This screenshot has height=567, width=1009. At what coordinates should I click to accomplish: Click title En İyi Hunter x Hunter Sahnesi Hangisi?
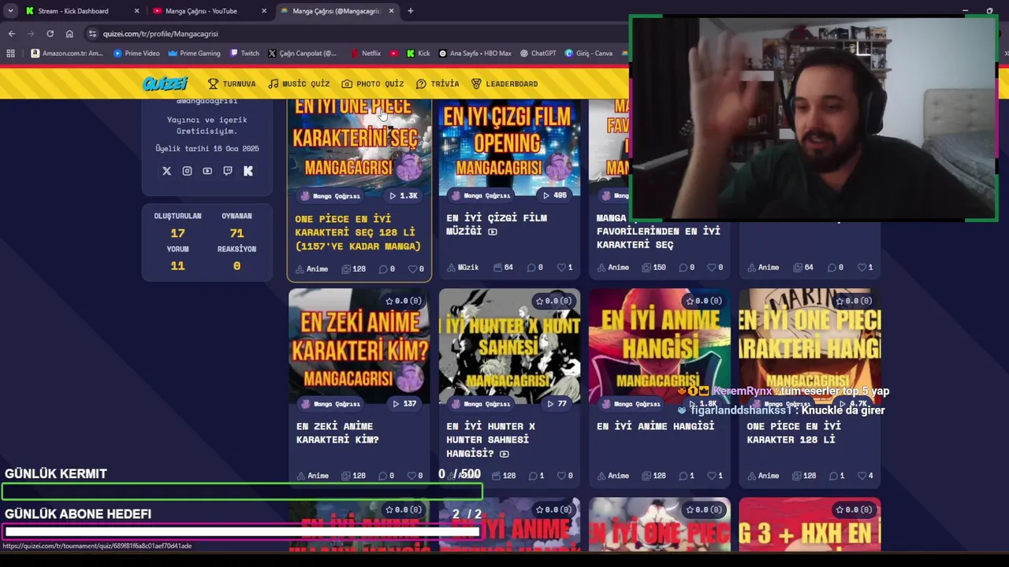(490, 439)
